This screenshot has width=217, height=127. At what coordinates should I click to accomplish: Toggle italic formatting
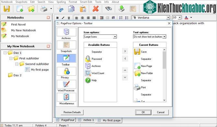[63, 18]
